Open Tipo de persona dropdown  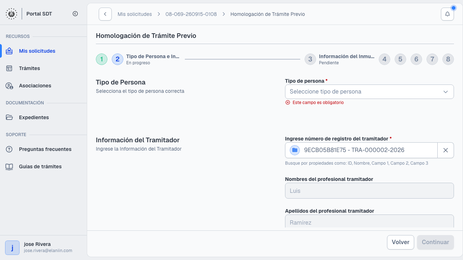click(x=369, y=92)
